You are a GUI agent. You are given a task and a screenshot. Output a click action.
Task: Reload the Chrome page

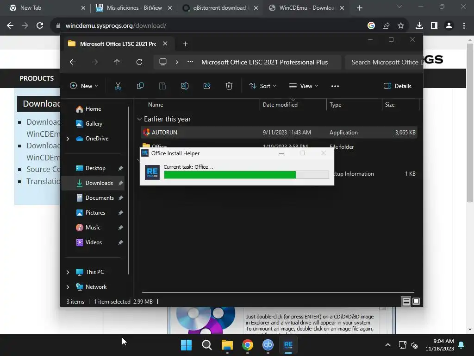40,26
